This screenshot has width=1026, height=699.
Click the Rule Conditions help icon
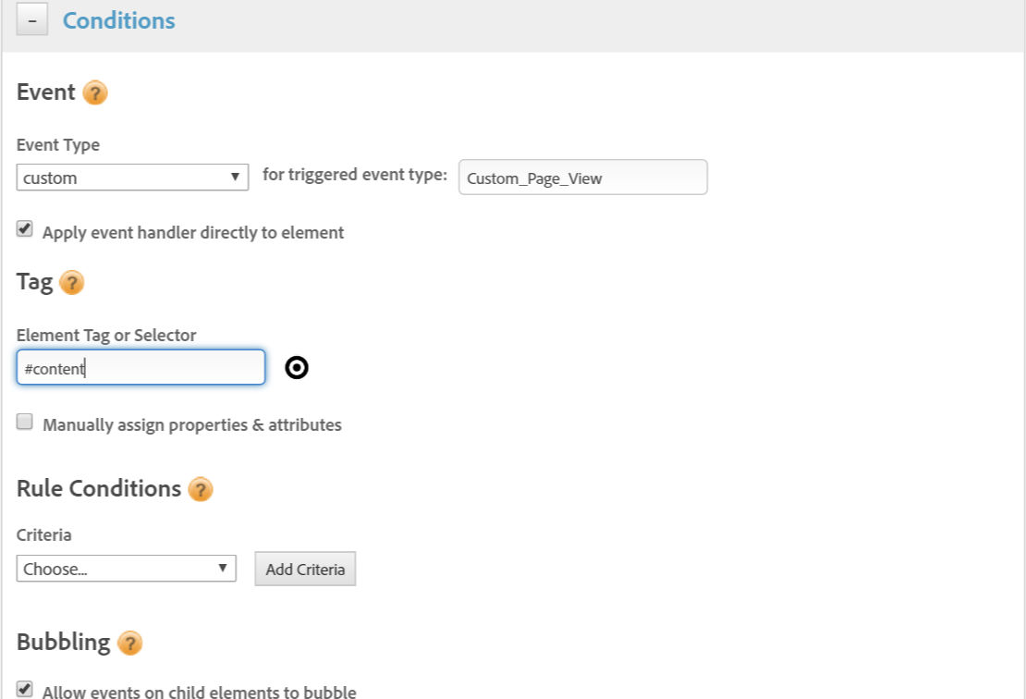pos(201,489)
